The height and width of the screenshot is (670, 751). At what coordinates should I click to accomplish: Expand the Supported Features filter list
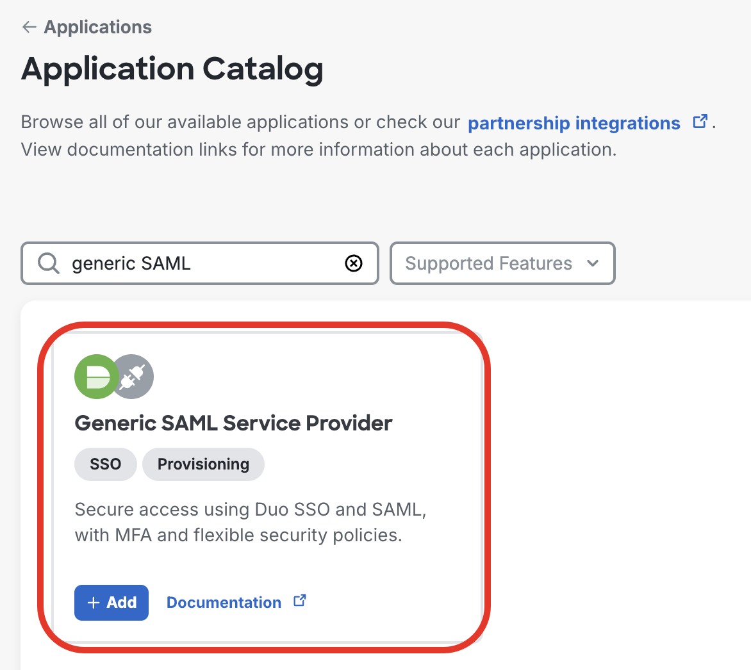pos(502,263)
